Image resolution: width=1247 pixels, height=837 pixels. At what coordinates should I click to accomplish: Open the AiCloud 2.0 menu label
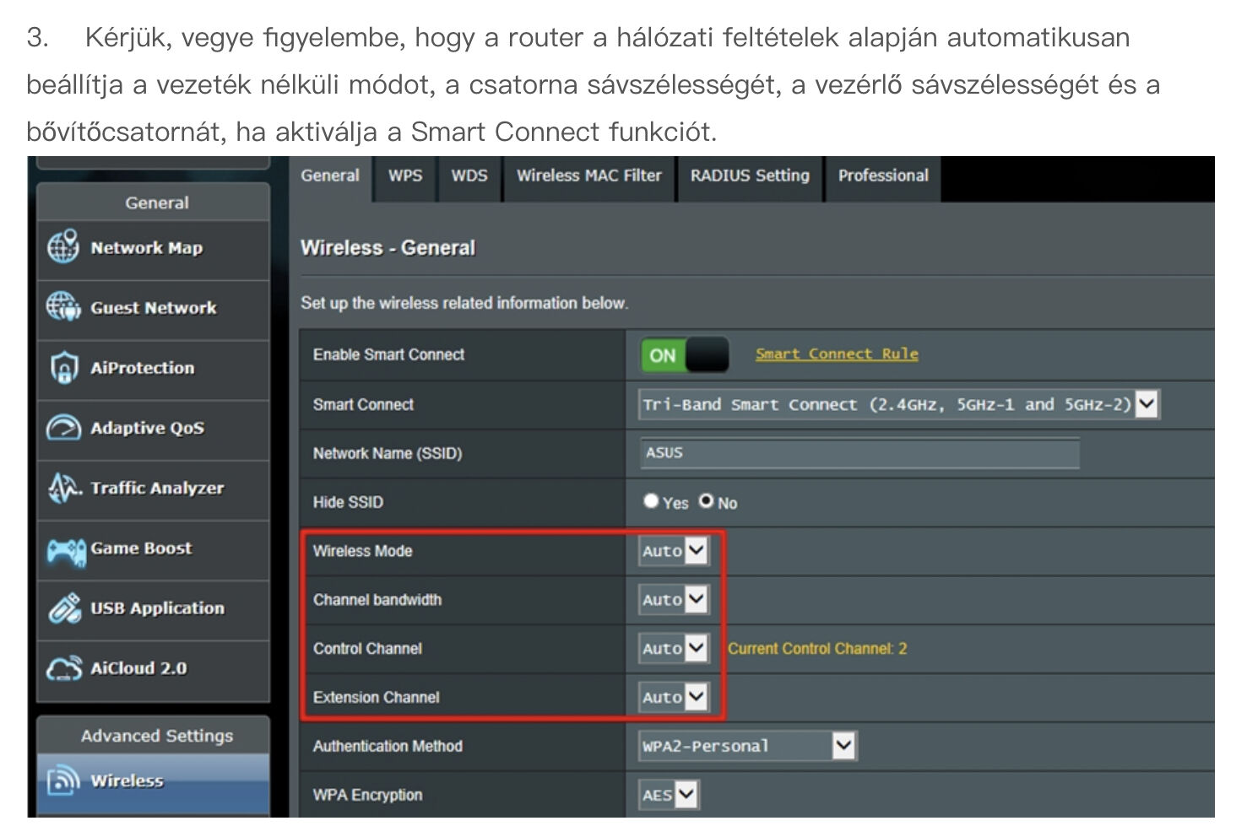tap(139, 668)
